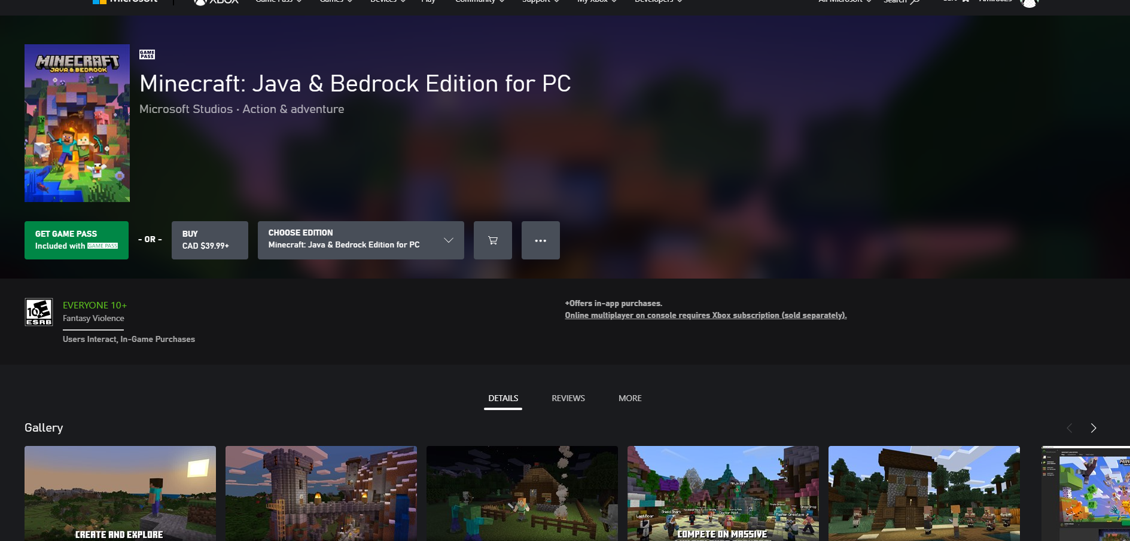The height and width of the screenshot is (541, 1130).
Task: Click the Game Pass badge above the title
Action: click(147, 54)
